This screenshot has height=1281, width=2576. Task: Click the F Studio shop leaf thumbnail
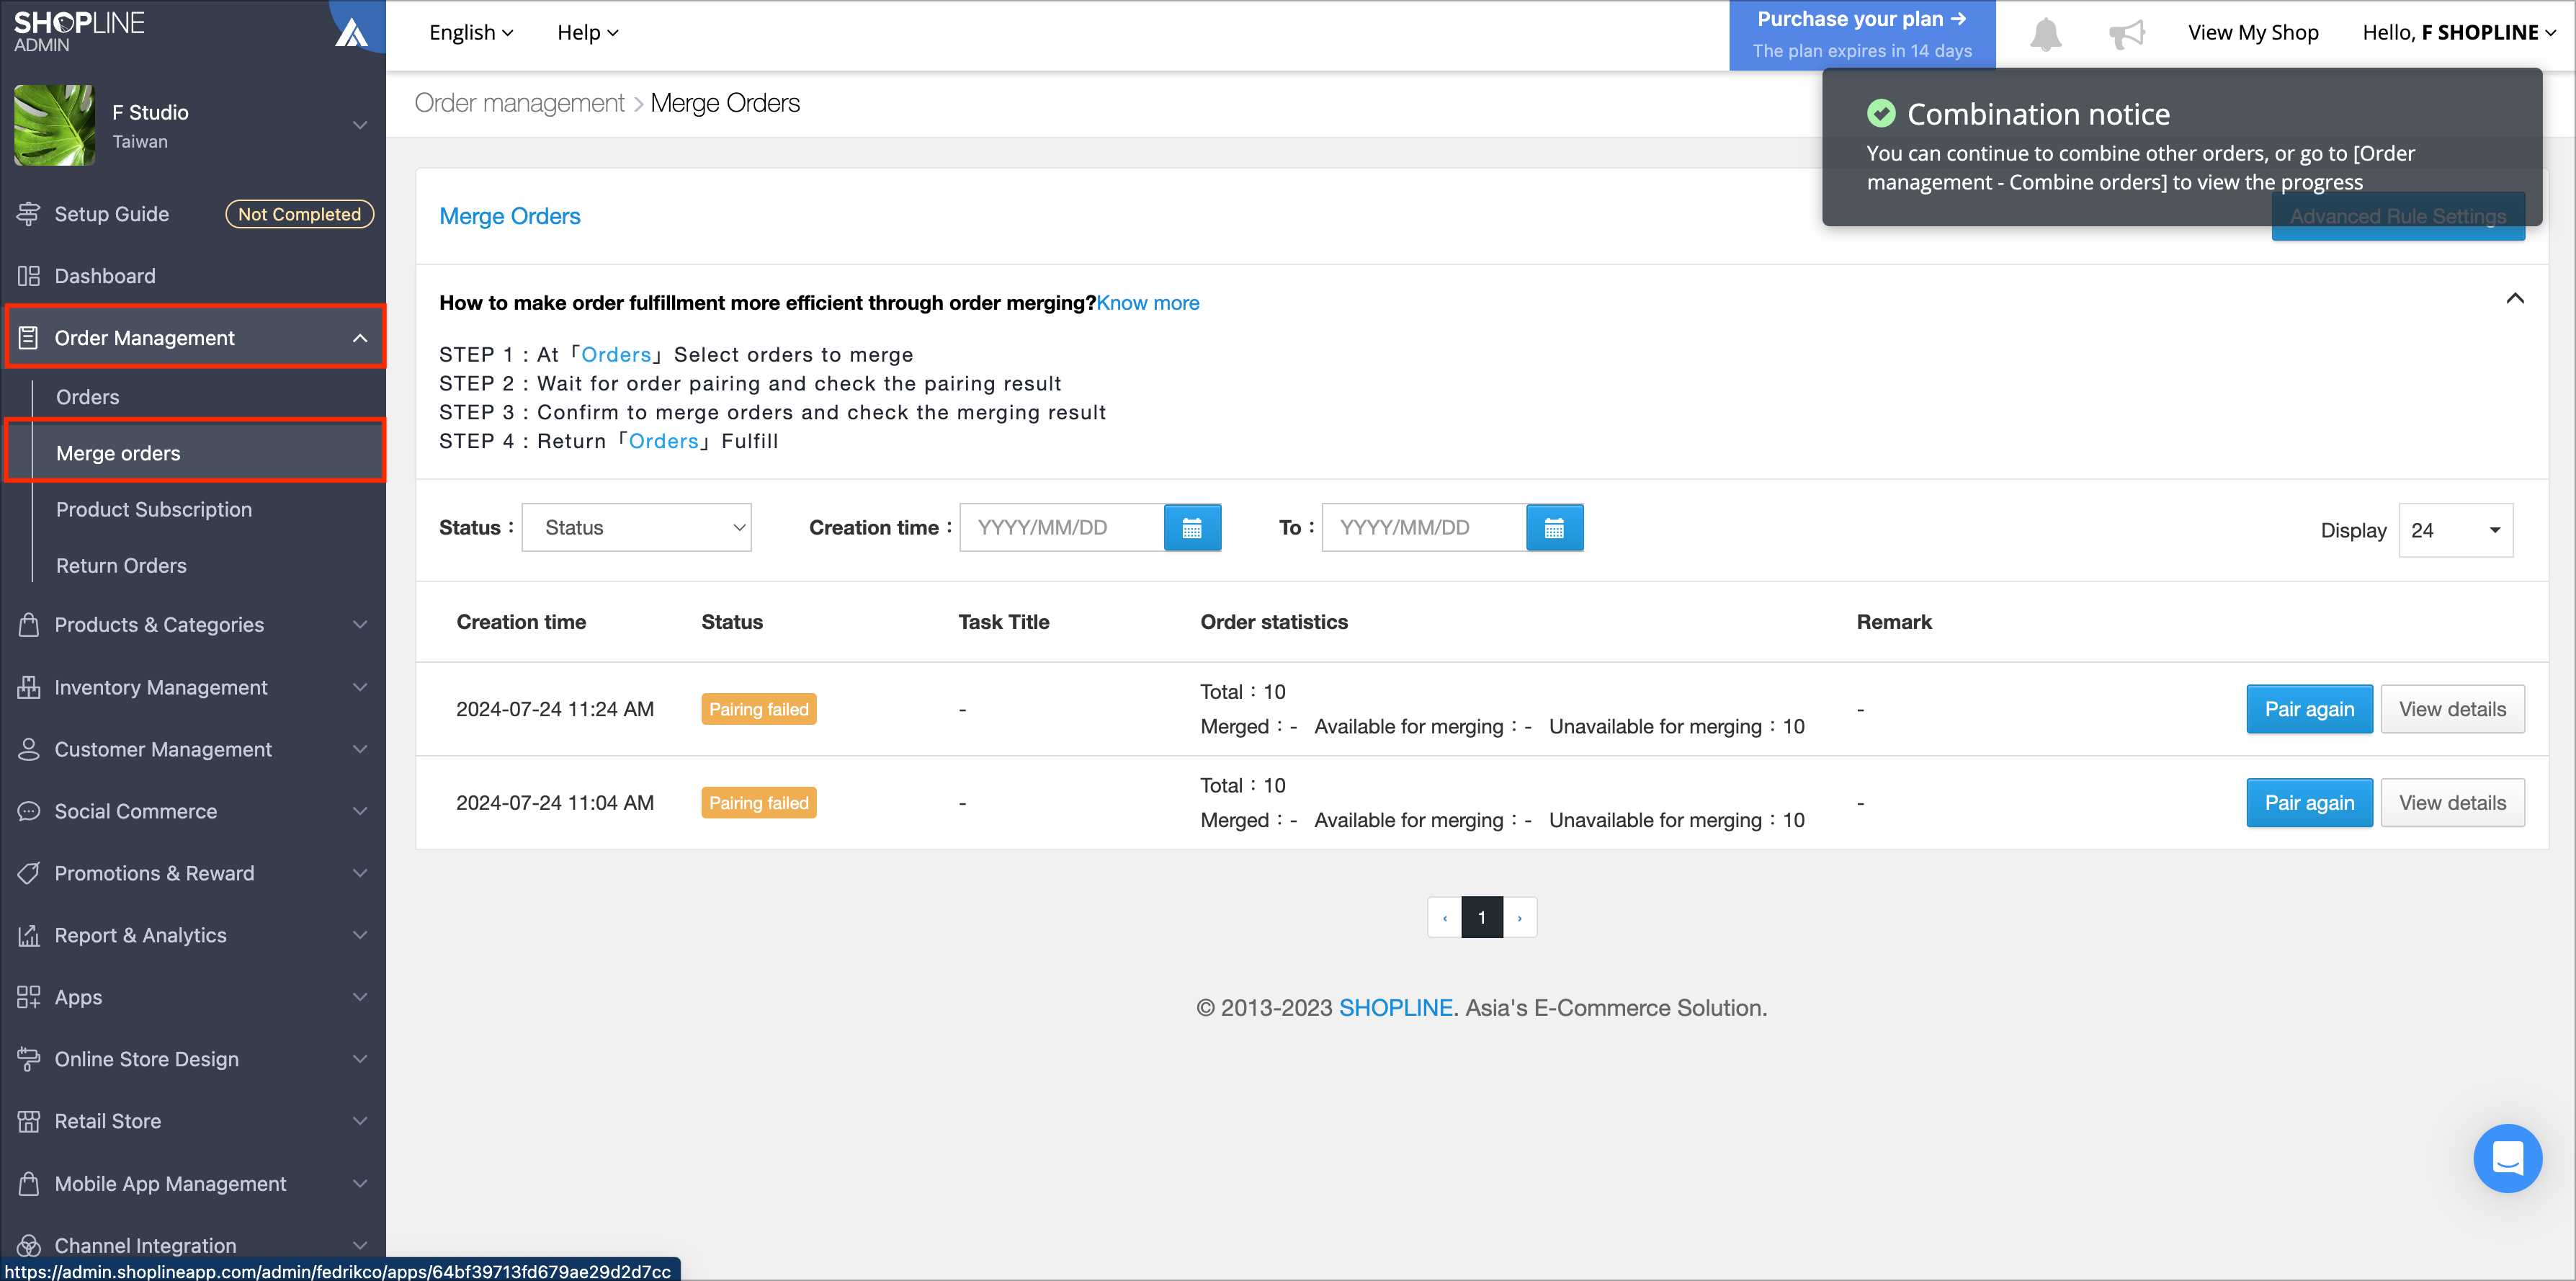(54, 125)
